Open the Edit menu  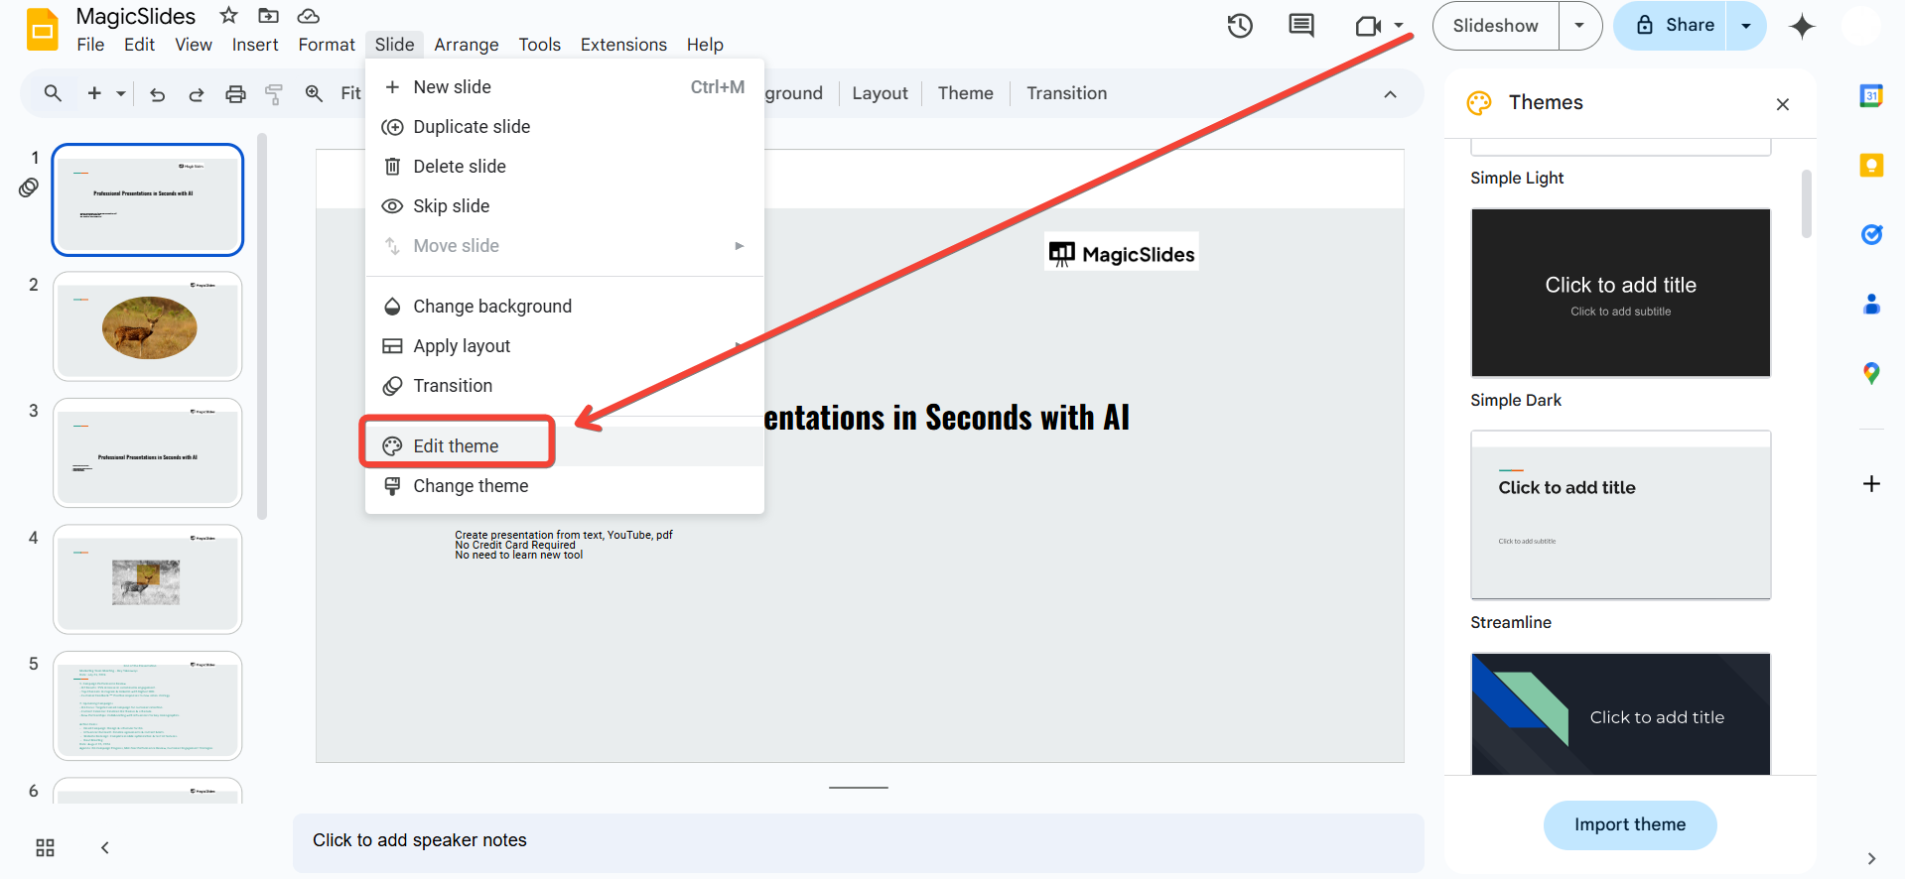pyautogui.click(x=139, y=45)
